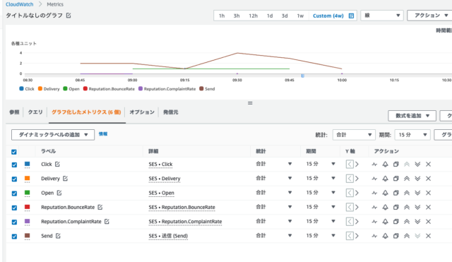Change the Click series blue color swatch
Screen dimensions: 452x262
[x=27, y=164]
